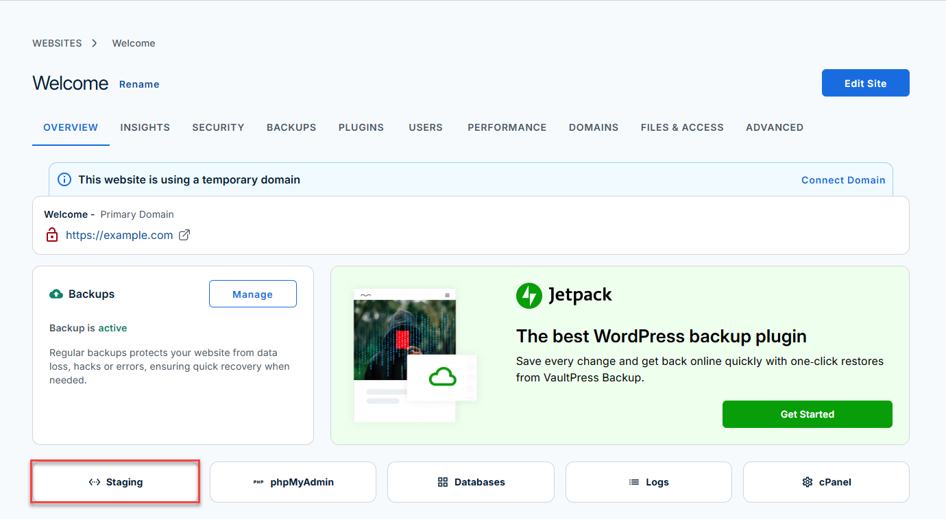
Task: View the Logs button
Action: tap(648, 482)
